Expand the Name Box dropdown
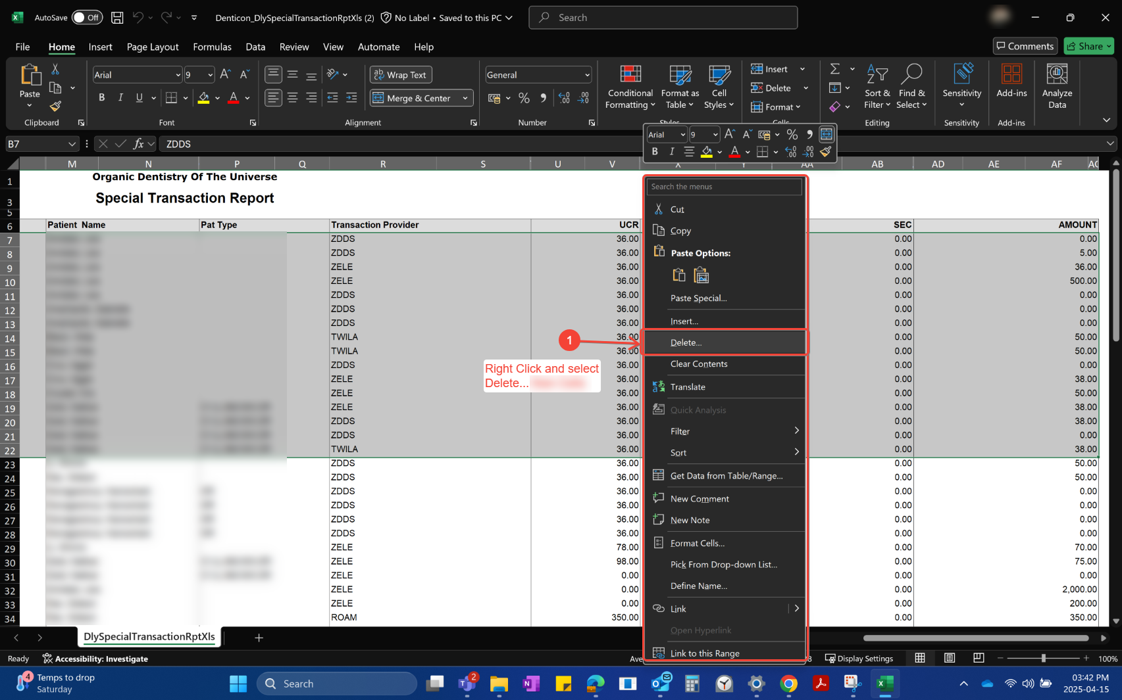This screenshot has width=1122, height=700. [x=72, y=144]
